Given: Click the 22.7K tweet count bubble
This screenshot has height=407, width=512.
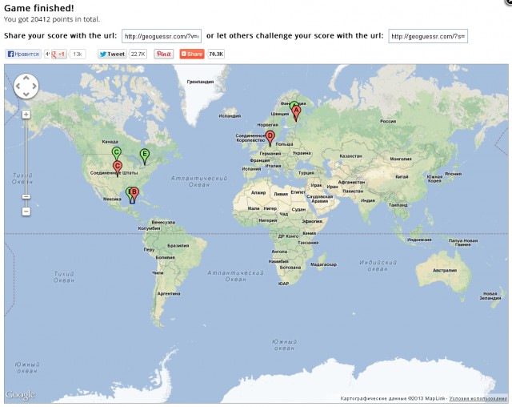Looking at the screenshot, I should coord(138,54).
